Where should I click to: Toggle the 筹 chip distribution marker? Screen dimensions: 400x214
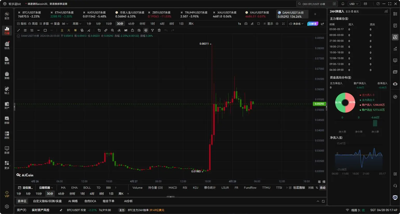[75, 30]
